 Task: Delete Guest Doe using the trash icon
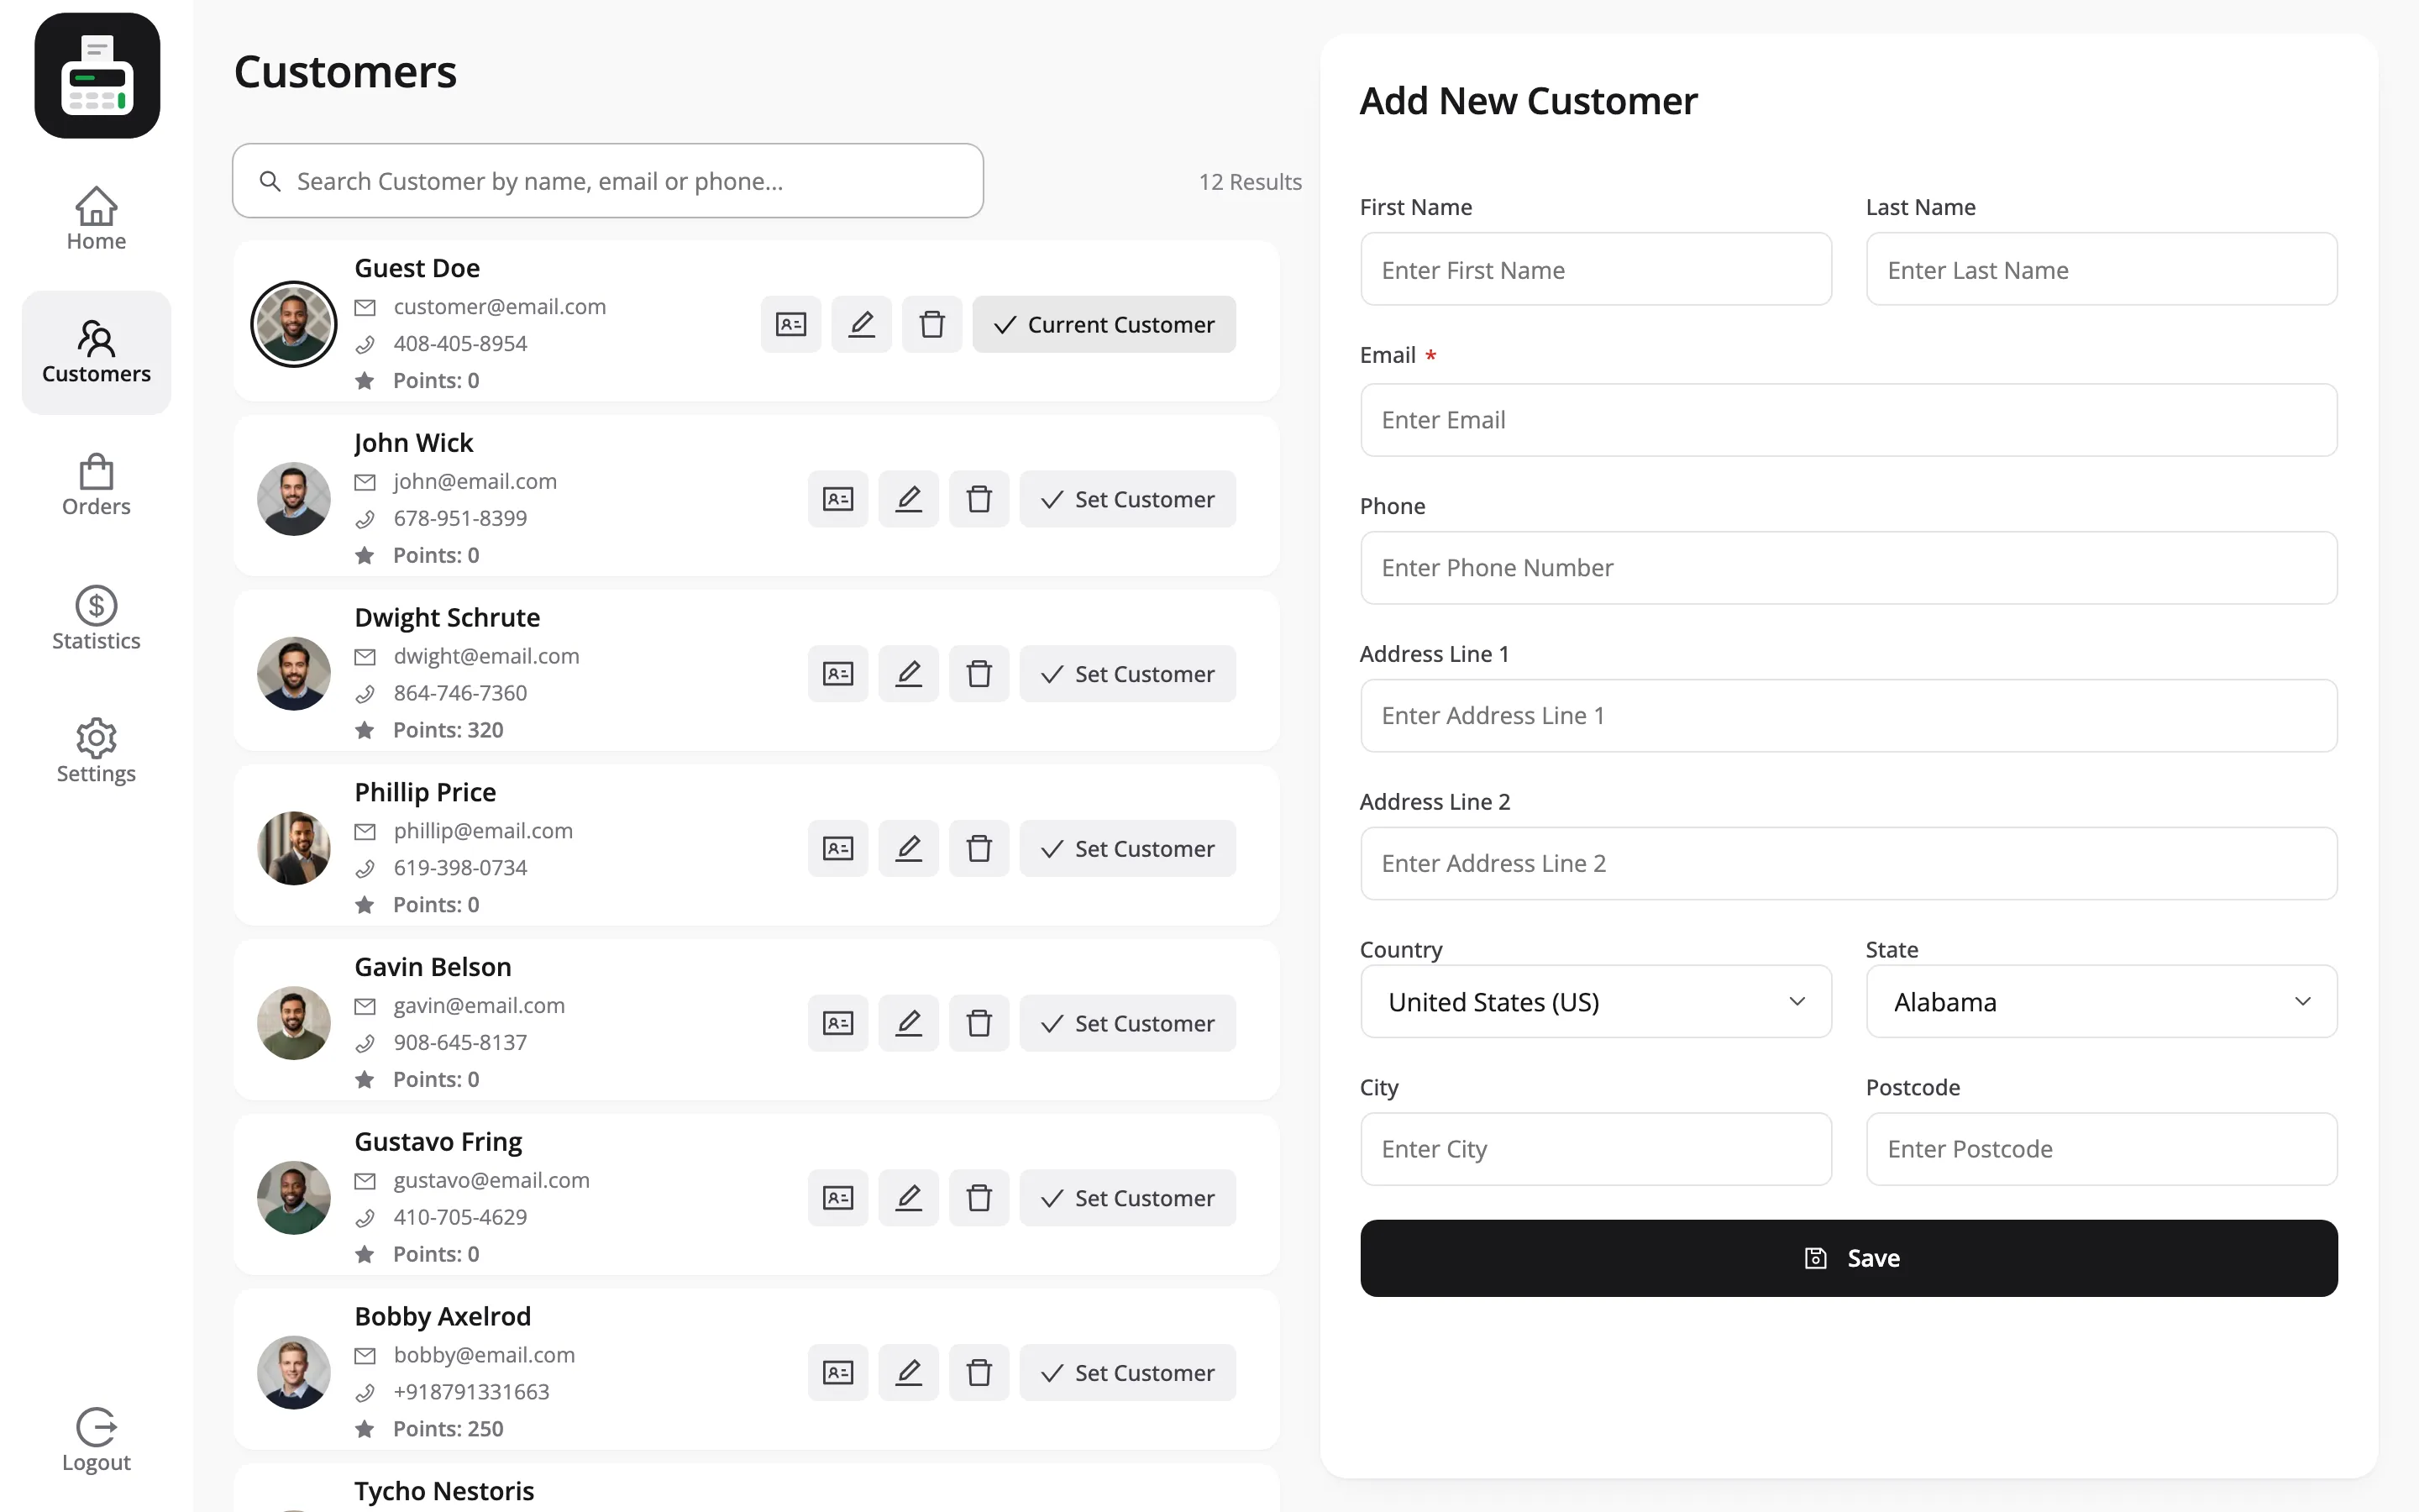coord(931,324)
